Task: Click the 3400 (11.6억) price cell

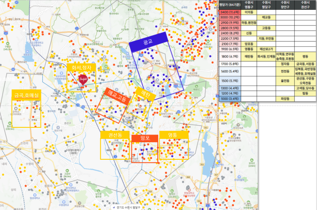Action: [x=230, y=12]
